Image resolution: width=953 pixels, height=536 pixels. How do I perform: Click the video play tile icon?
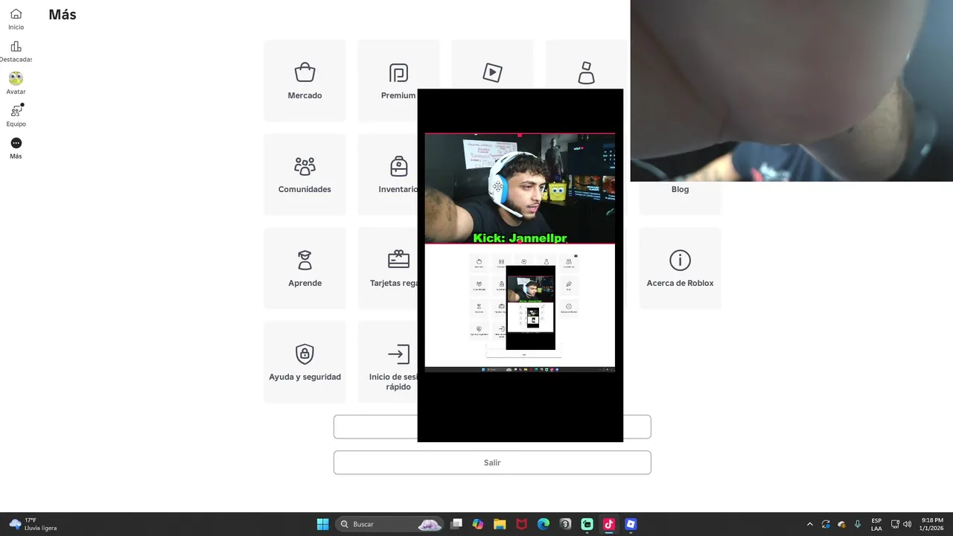[x=492, y=72]
